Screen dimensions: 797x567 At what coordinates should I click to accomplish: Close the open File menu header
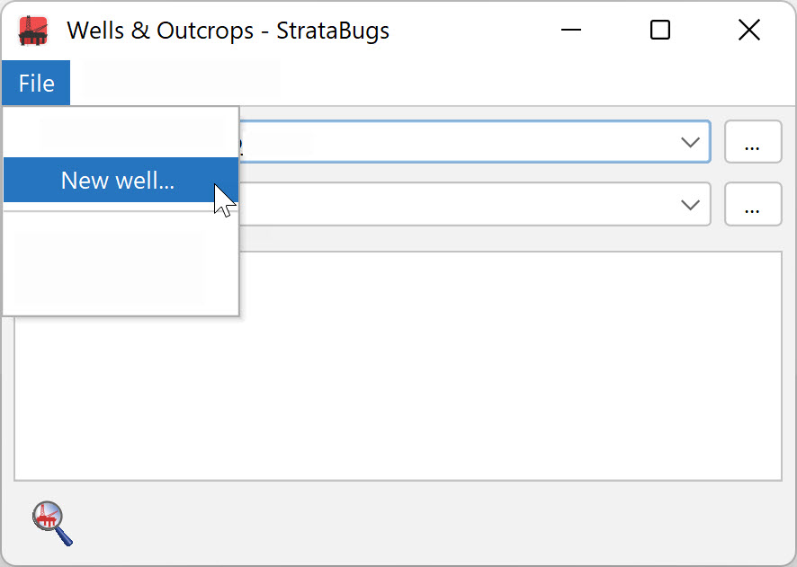click(36, 83)
